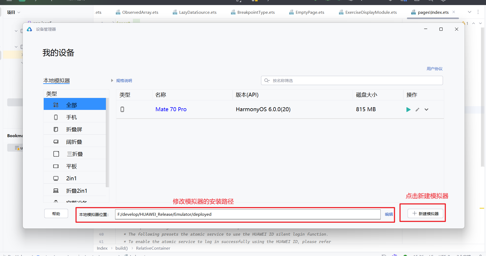The image size is (486, 256).
Task: Click the Index breadcrumb in editor
Action: [102, 248]
